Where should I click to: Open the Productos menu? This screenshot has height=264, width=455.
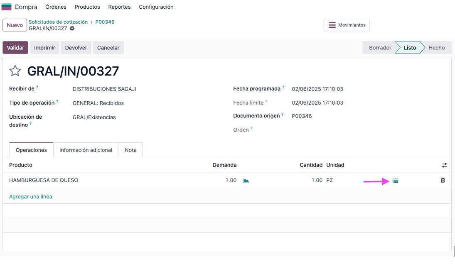pos(87,7)
